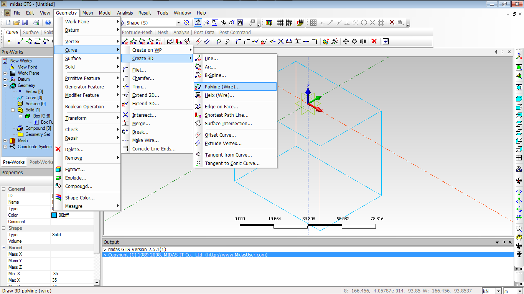Click the blue Help question mark icon
Screen dimensions: 524x294
[x=48, y=23]
